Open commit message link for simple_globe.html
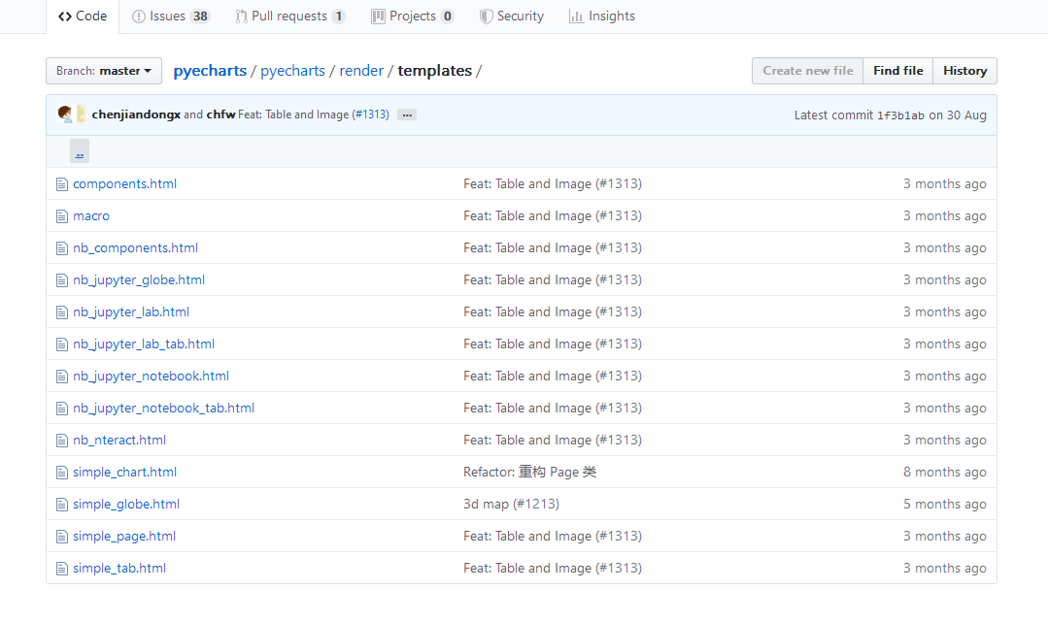This screenshot has width=1048, height=622. [511, 505]
